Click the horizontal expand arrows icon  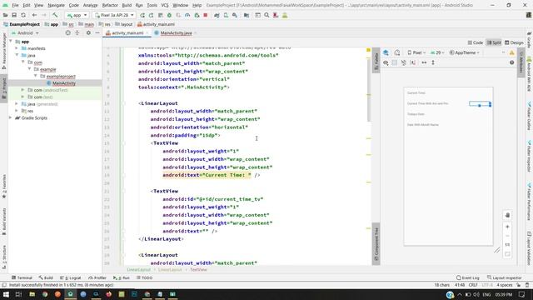coord(424,62)
